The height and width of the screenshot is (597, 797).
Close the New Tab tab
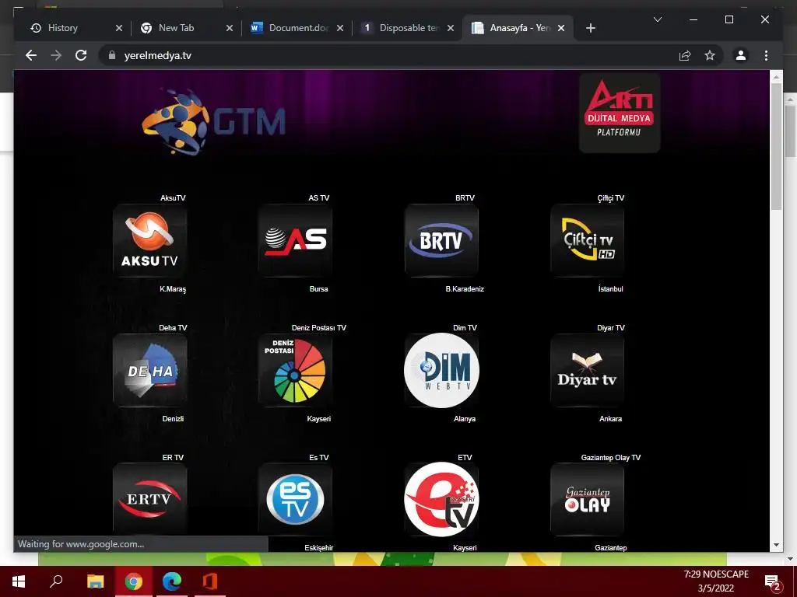(230, 28)
